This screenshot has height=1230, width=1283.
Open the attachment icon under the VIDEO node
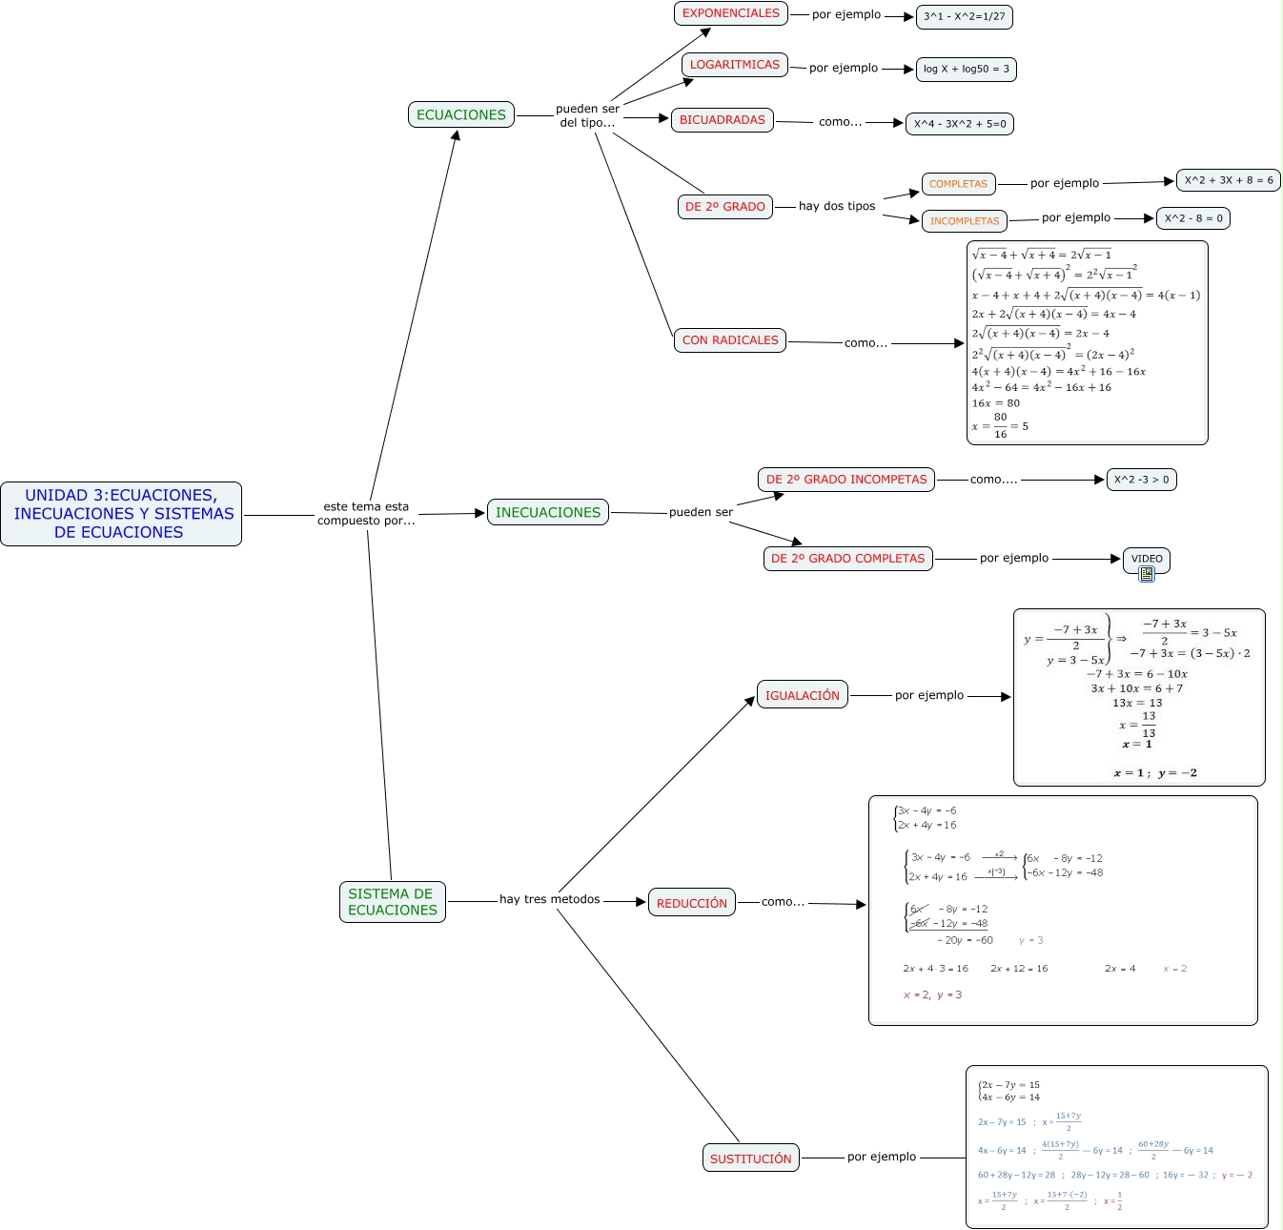[1147, 574]
